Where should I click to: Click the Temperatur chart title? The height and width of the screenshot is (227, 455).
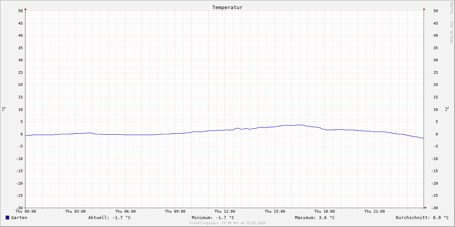227,7
